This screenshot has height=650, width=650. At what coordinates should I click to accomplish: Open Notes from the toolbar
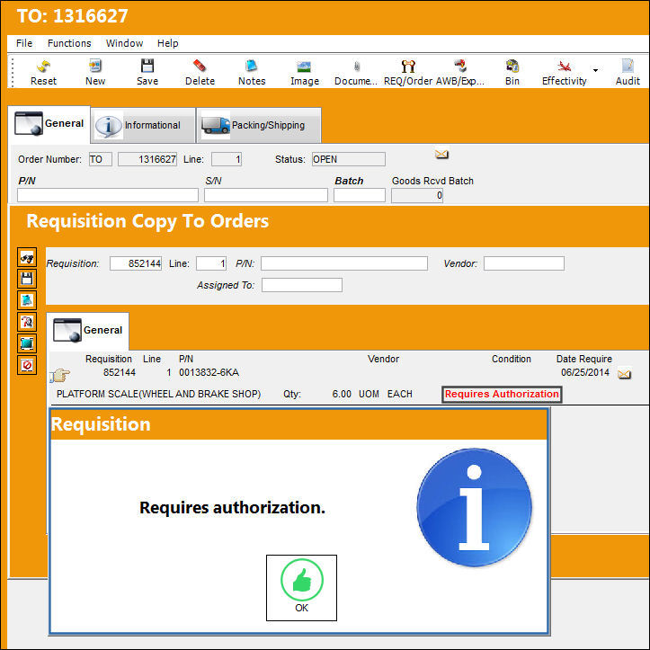point(252,72)
